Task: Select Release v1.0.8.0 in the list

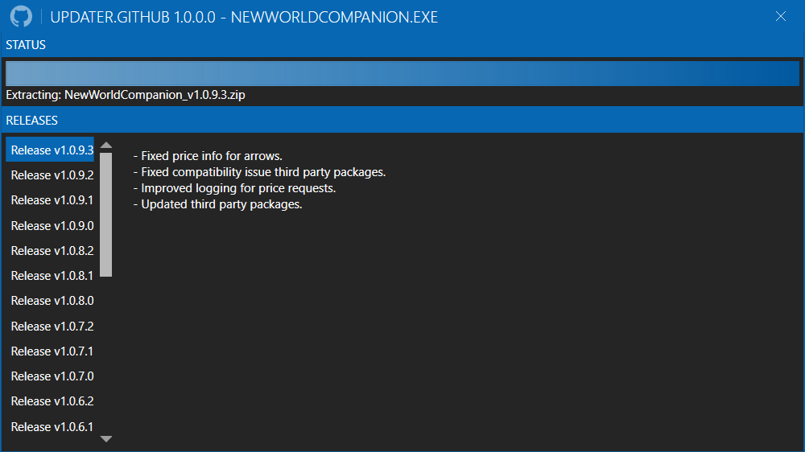Action: [50, 301]
